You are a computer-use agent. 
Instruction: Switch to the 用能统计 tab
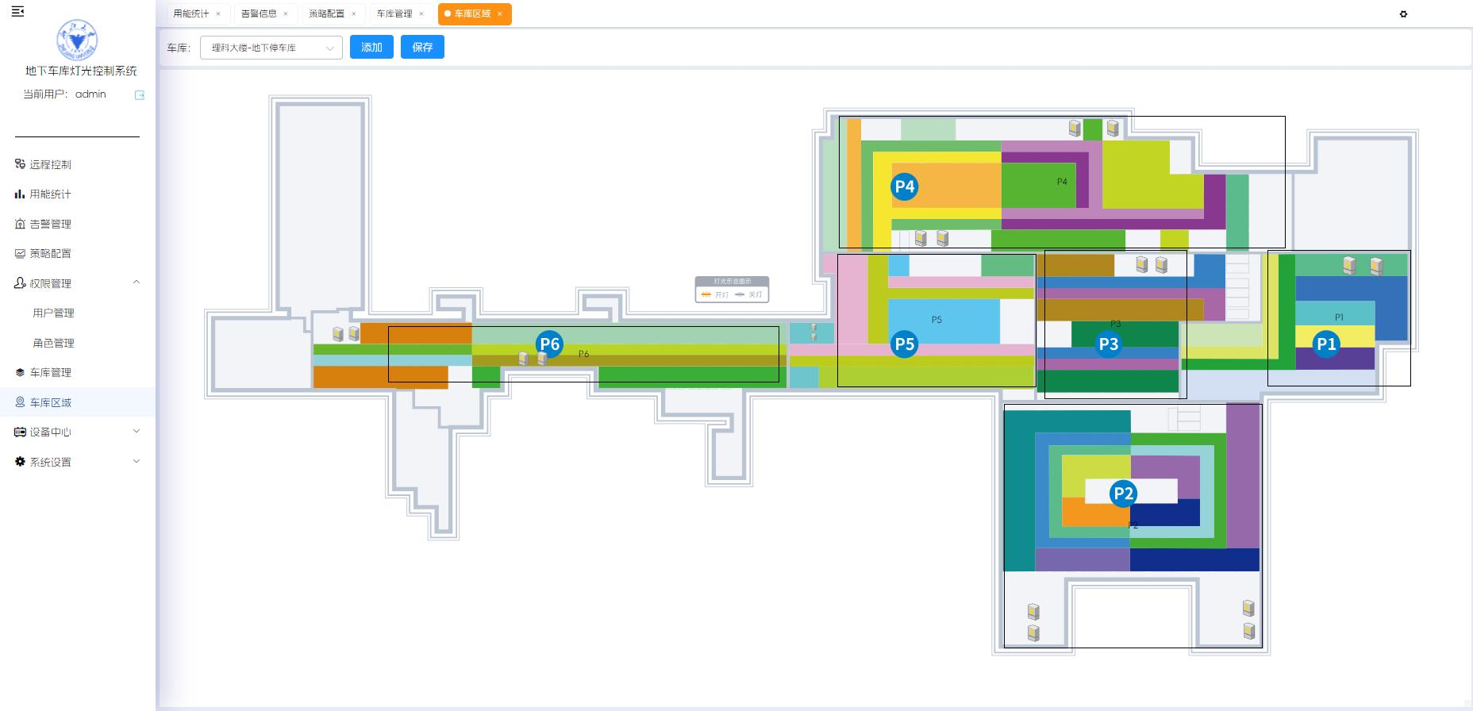191,13
